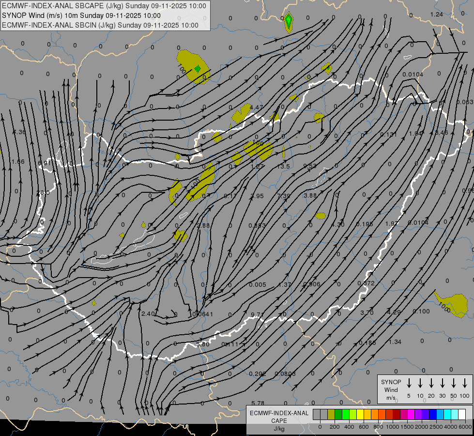
Task: Click the 5.80 value on map
Action: (202, 344)
